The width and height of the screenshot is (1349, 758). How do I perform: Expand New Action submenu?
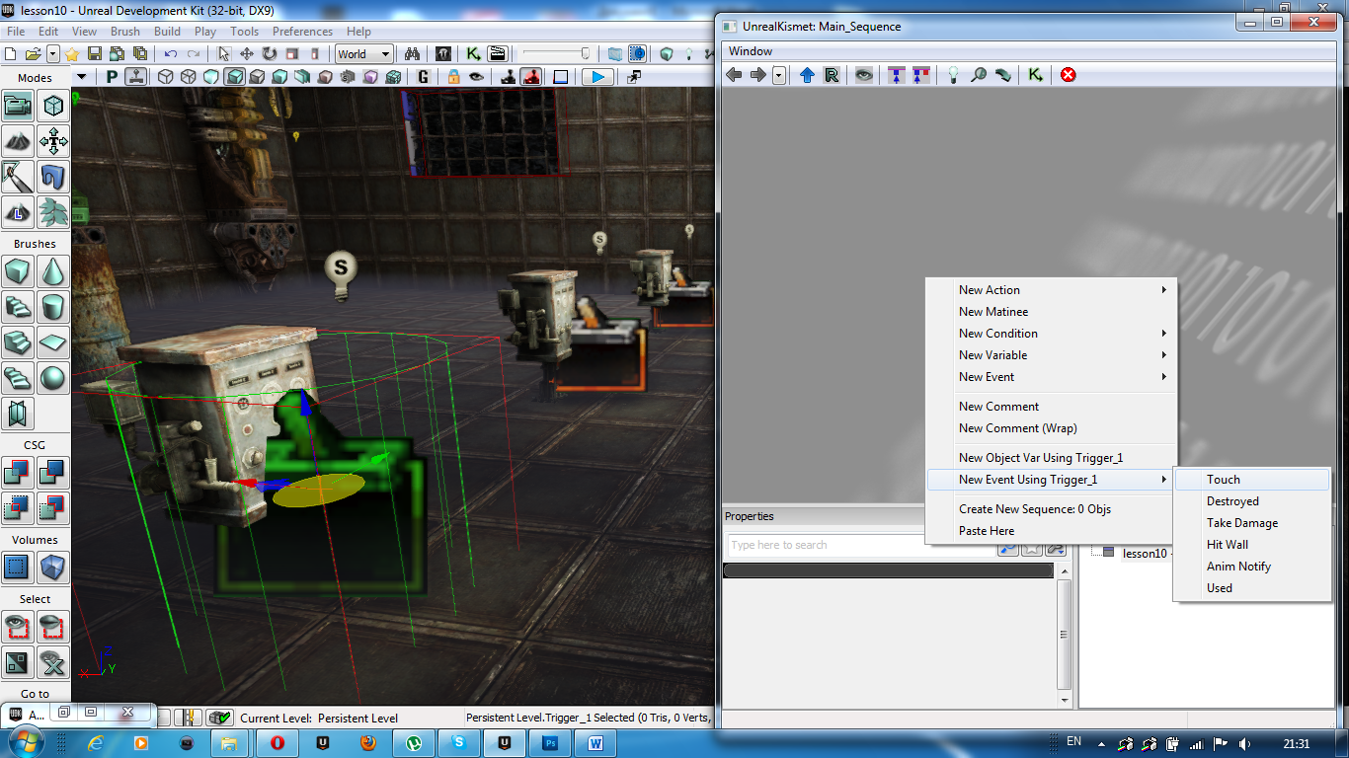coord(1051,290)
